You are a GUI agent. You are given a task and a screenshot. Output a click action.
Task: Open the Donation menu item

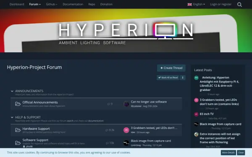pyautogui.click(x=106, y=4)
